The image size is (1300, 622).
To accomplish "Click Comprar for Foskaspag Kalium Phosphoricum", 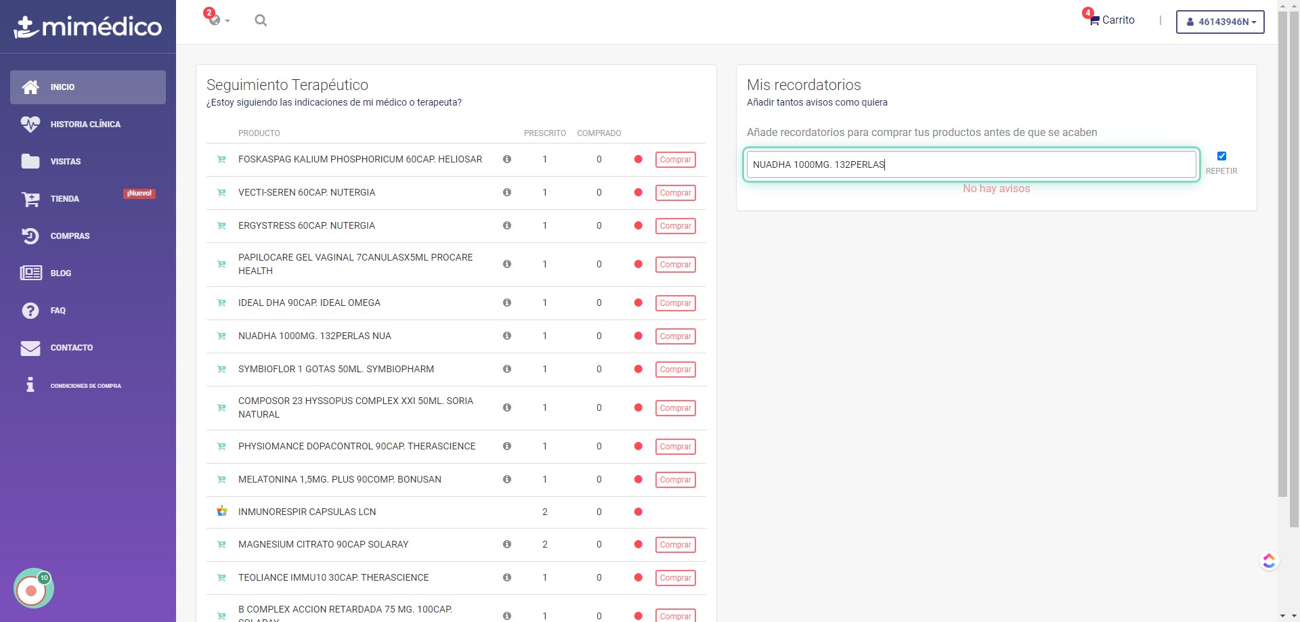I will [675, 160].
